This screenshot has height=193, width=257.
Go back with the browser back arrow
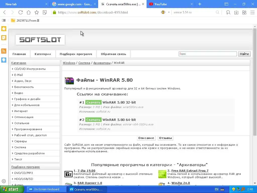pyautogui.click(x=5, y=12)
